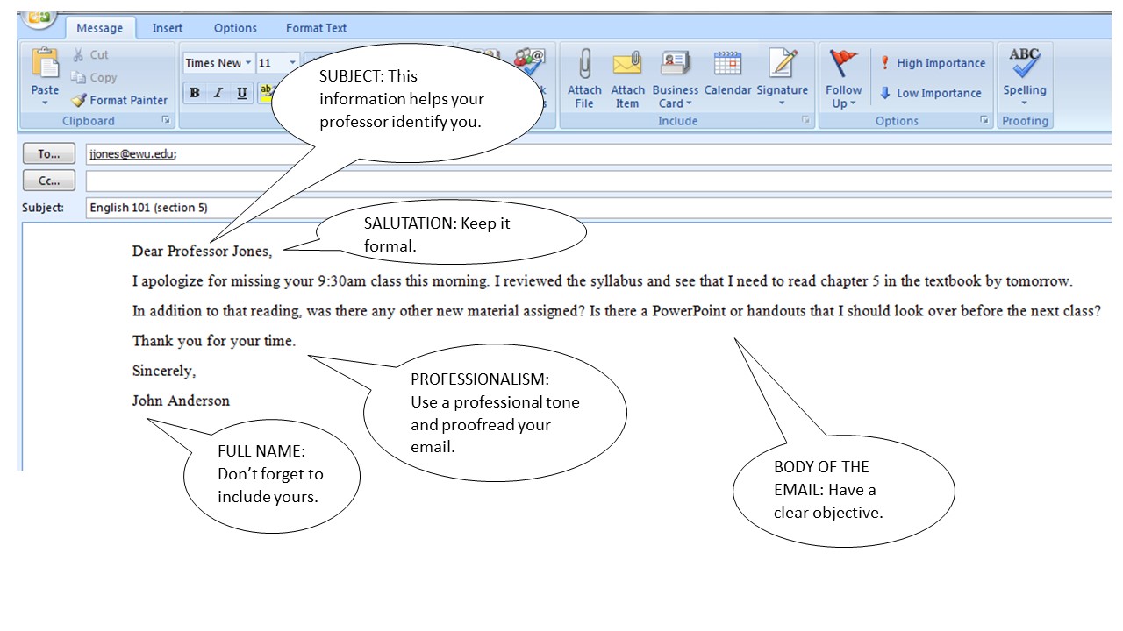Click the Attach Item envelope icon

[x=626, y=65]
